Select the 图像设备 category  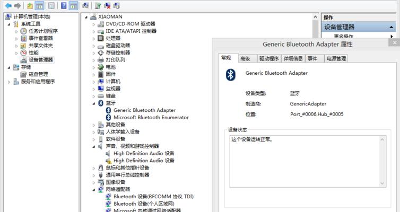[x=115, y=182]
